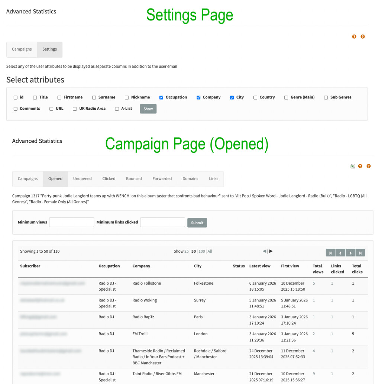Viewport: 388px width, 384px height.
Task: Enable the Country attribute checkbox
Action: coord(255,97)
